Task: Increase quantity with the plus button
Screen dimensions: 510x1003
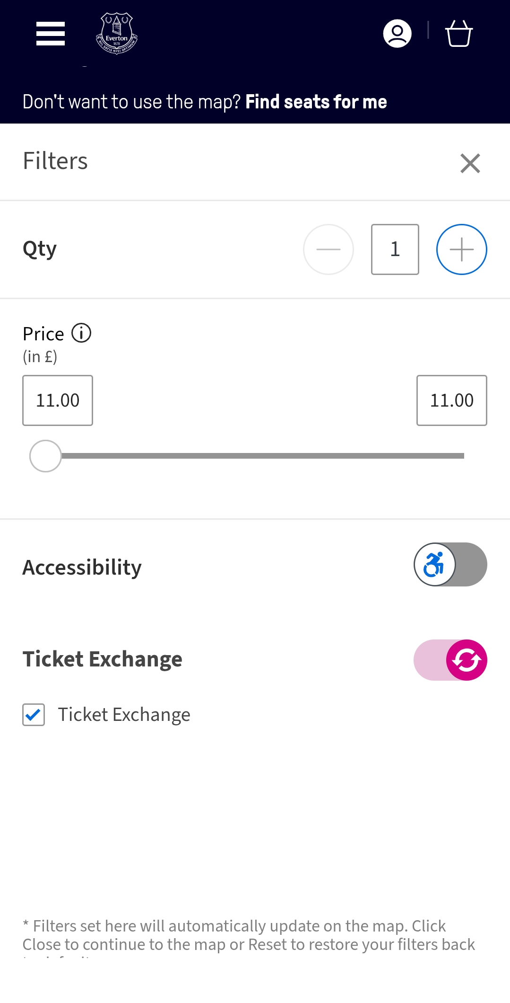Action: click(461, 249)
